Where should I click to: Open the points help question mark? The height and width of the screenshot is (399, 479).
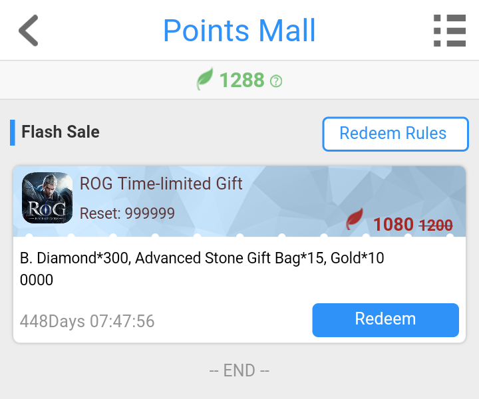tap(276, 81)
